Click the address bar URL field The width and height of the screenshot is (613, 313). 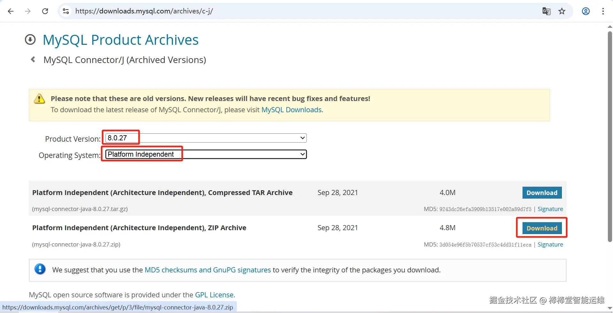(288, 11)
